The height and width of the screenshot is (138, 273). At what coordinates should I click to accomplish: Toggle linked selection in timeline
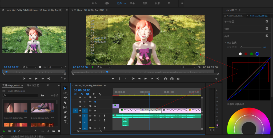87,94
